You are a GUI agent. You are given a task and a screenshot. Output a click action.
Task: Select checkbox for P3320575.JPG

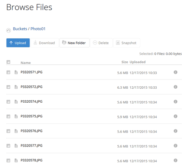coord(8,116)
